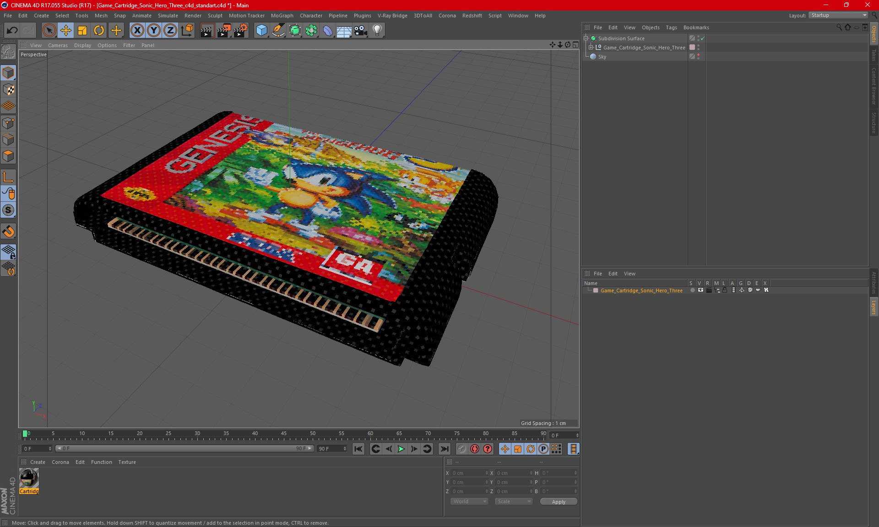879x527 pixels.
Task: Collapse the Subdivision Surface tree node
Action: (586, 38)
